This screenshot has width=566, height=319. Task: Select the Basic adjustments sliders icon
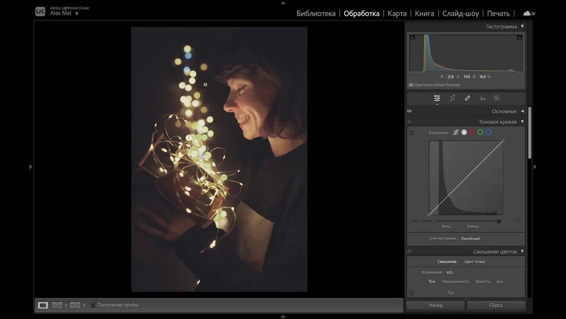[437, 98]
